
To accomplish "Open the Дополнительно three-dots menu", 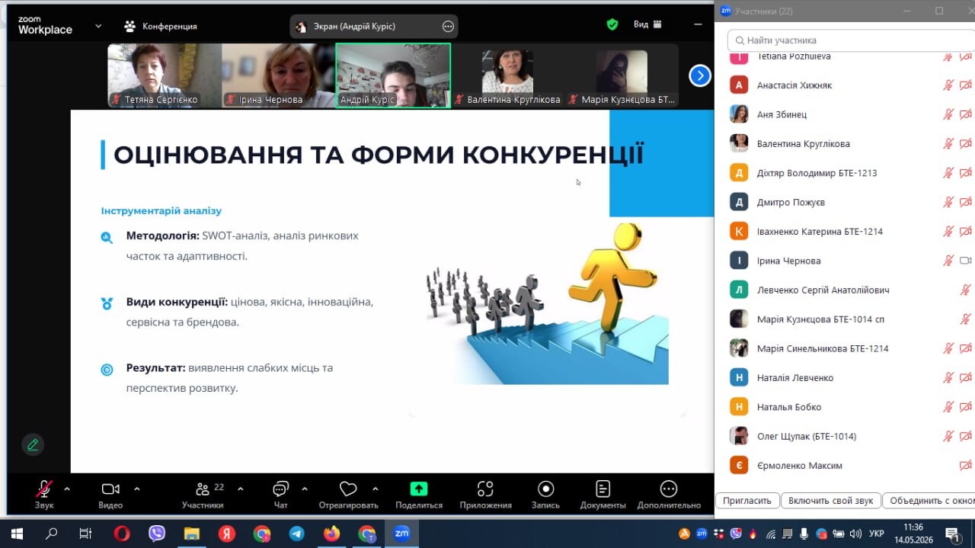I will [x=669, y=494].
